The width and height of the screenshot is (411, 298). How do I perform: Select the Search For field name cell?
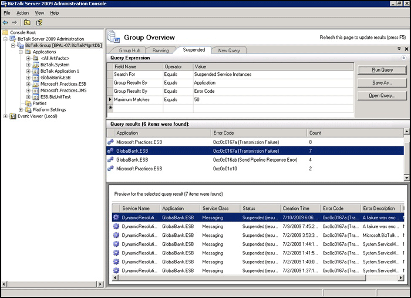(x=137, y=75)
